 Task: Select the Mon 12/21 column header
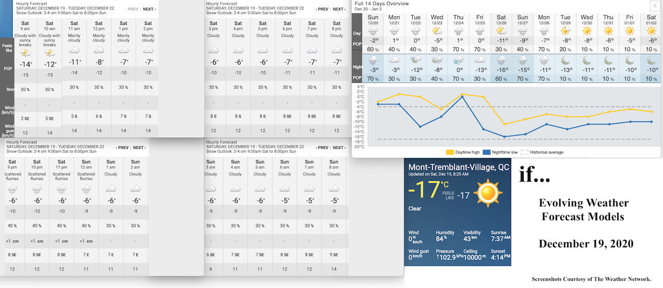click(394, 20)
